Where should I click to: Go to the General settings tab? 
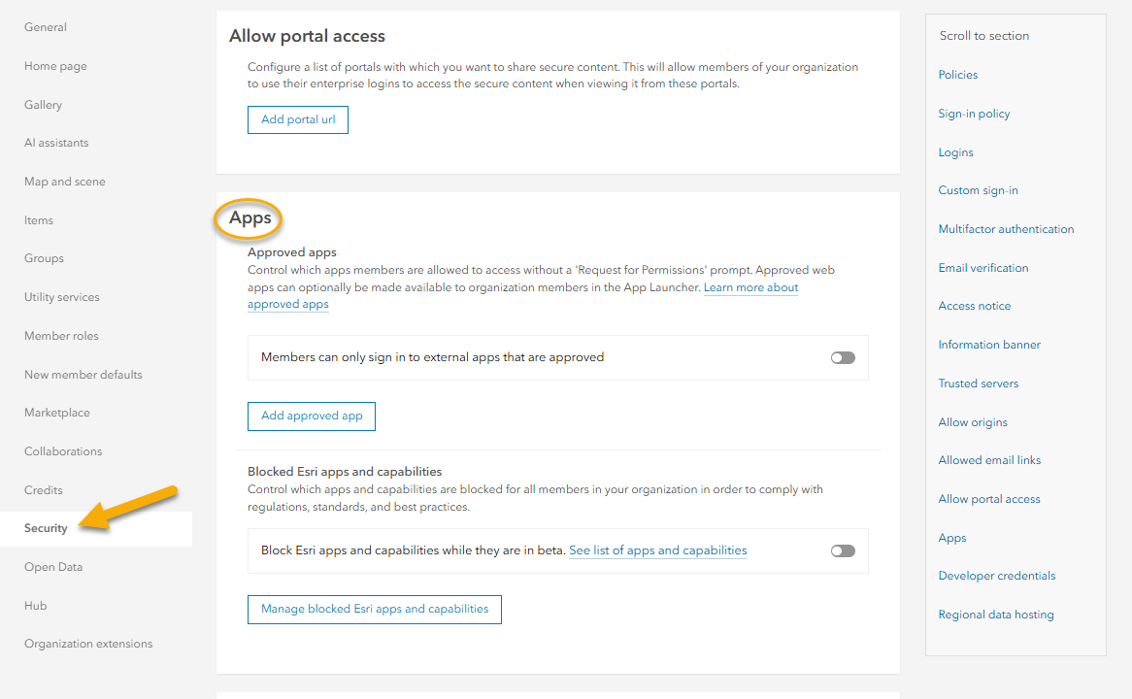[46, 27]
